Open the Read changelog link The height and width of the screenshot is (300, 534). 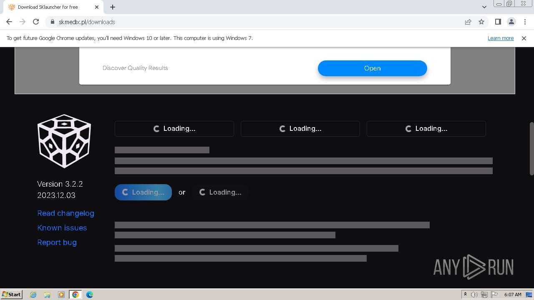coord(65,213)
